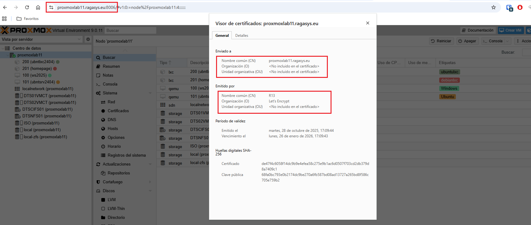The image size is (531, 225).
Task: Open the Consola button in toolbar
Action: 493,41
